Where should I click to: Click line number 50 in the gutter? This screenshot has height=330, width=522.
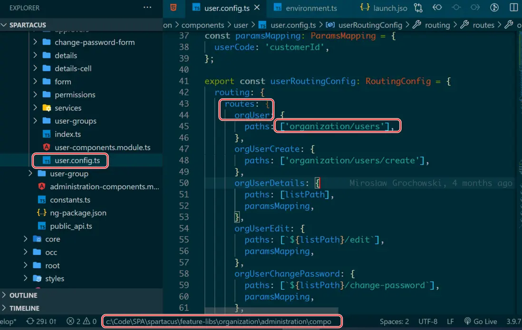(184, 183)
